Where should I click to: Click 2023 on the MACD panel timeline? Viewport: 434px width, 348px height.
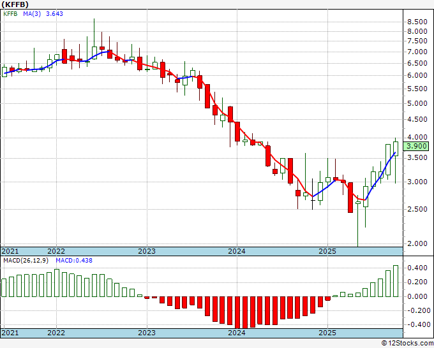point(147,333)
